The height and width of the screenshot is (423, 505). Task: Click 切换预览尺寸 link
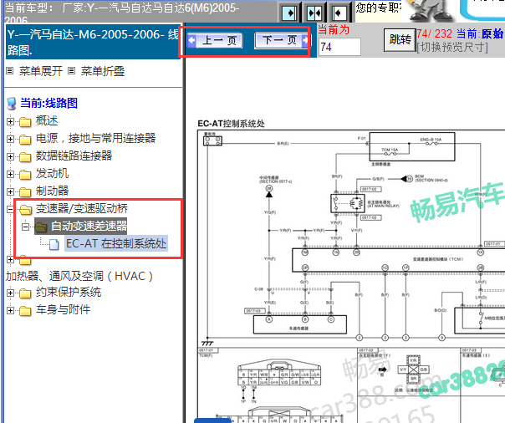tap(452, 48)
